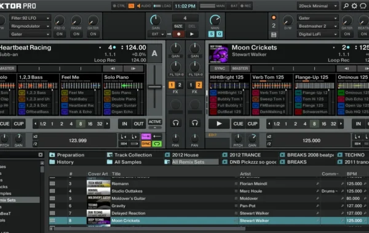Click deck A CUP button
Viewport: 369px width, 233px height.
click(x=18, y=124)
